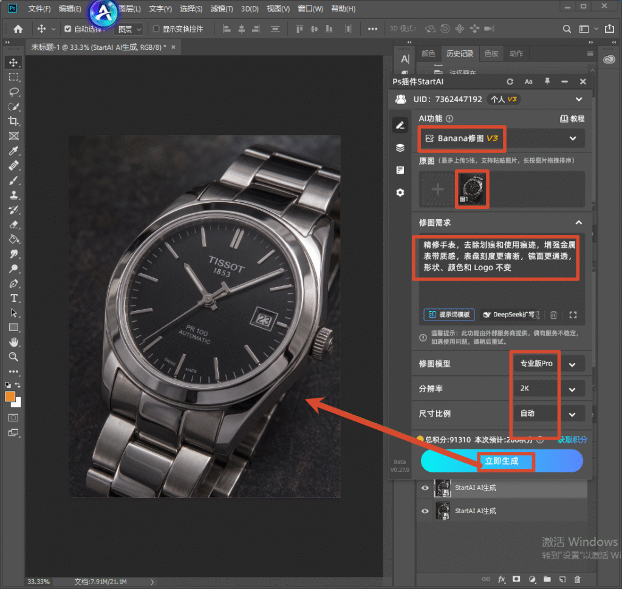Image resolution: width=622 pixels, height=589 pixels.
Task: Select the Pen tool
Action: pos(13,284)
